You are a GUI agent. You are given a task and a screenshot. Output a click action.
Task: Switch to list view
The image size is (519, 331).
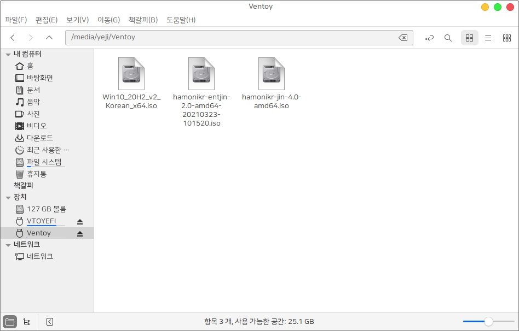tap(488, 38)
